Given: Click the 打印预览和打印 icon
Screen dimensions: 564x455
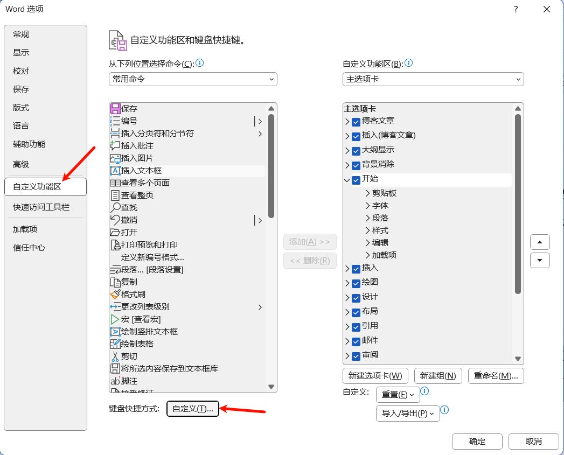Looking at the screenshot, I should [x=115, y=244].
